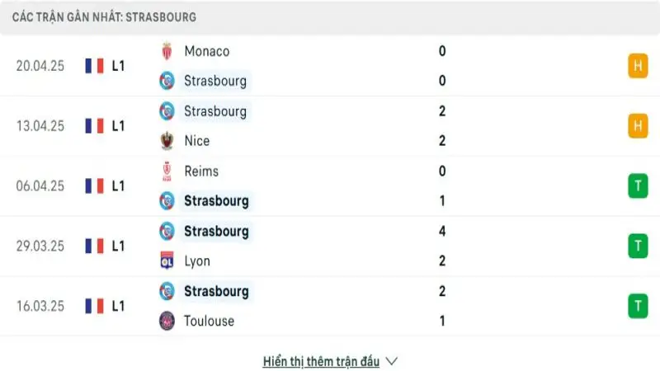
Task: Click the green T badge for Lyon match
Action: [x=638, y=246]
